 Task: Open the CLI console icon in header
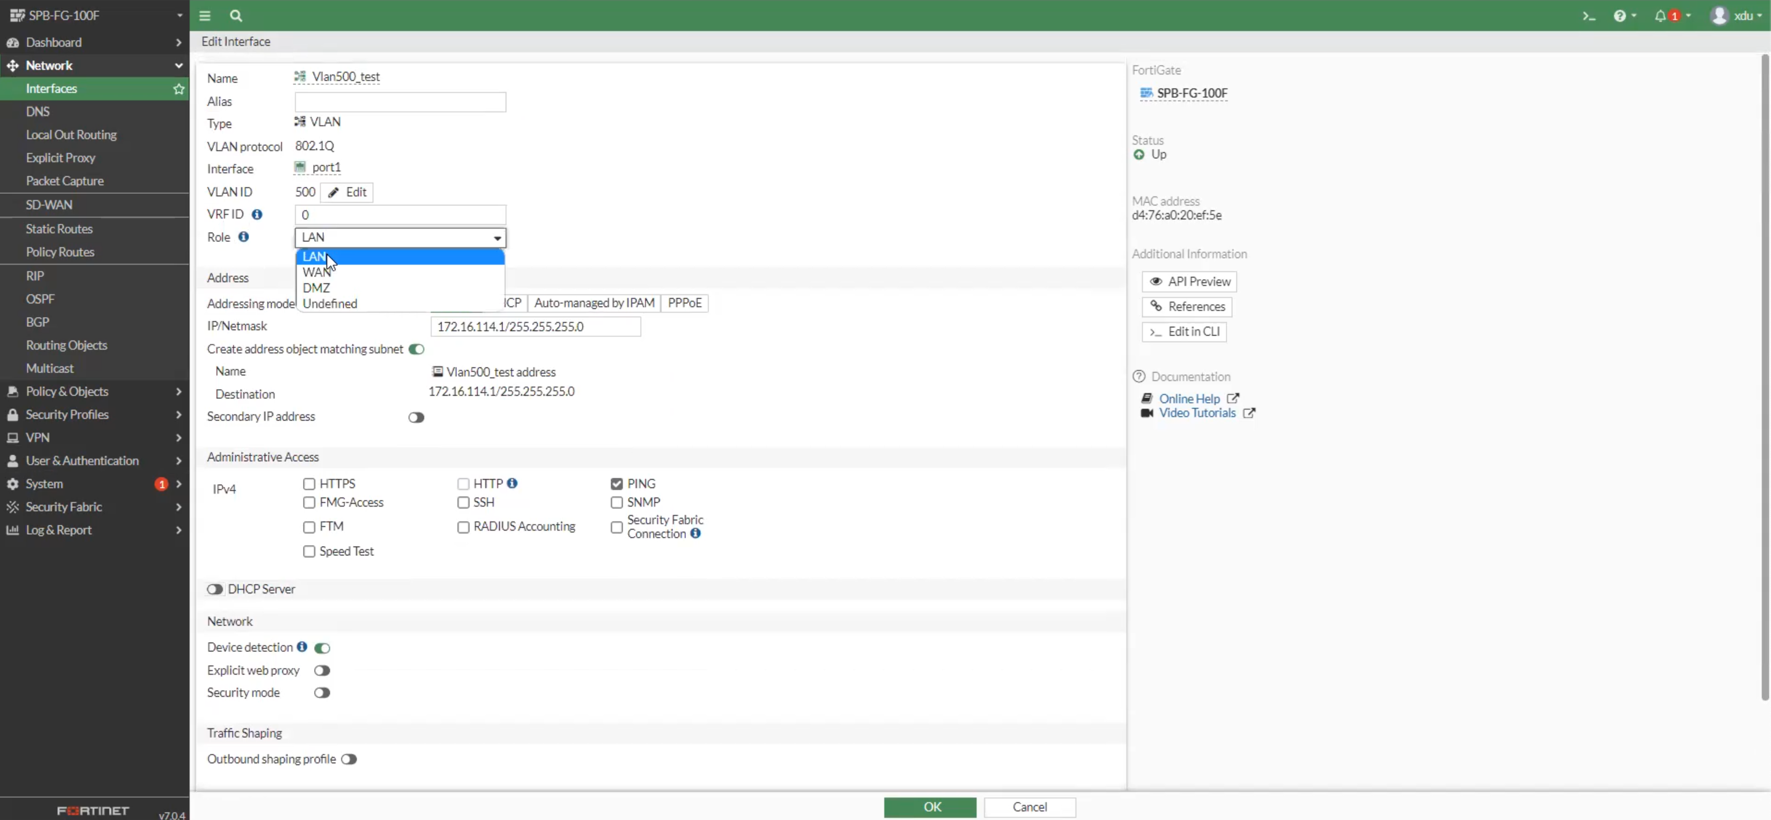1588,16
